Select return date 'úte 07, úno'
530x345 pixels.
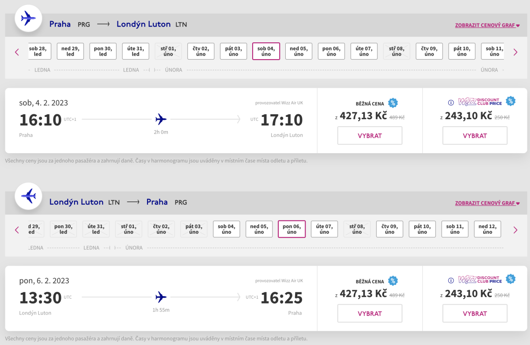(x=324, y=229)
